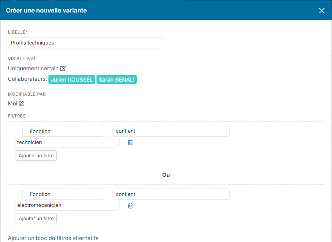Screen dimensions: 332x242
Task: Add a filter below the 'électromécanicien' row
Action: pyautogui.click(x=36, y=219)
